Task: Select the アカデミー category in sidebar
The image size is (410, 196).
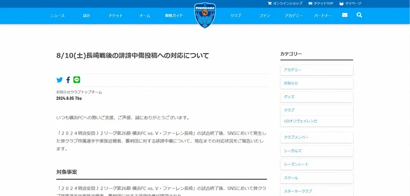Action: pyautogui.click(x=317, y=70)
